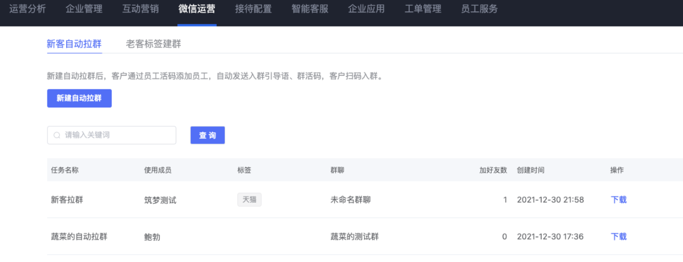Focus the 请输入关键词 search field

tap(117, 135)
